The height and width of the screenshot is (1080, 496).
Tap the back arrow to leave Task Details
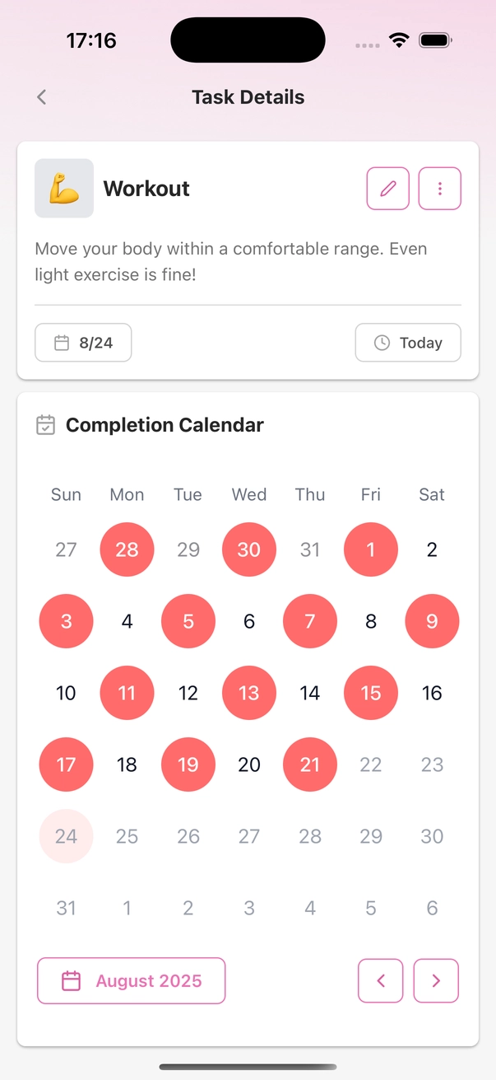click(x=41, y=96)
